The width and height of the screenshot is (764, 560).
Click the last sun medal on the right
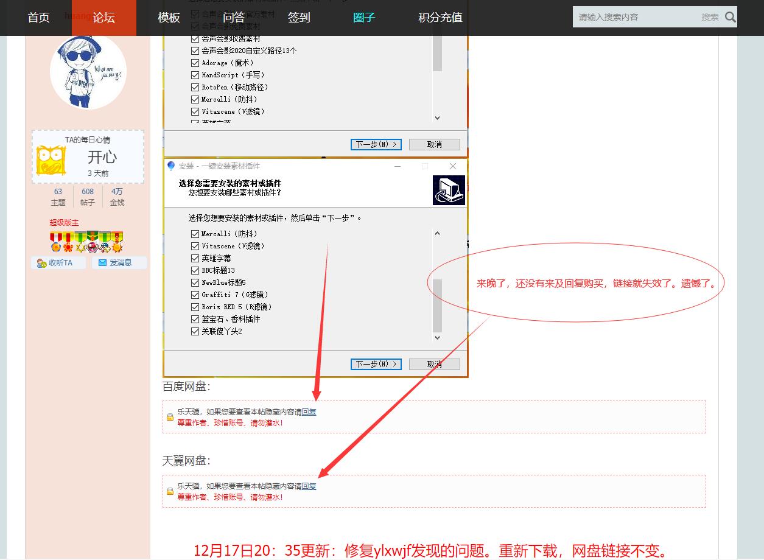point(117,242)
